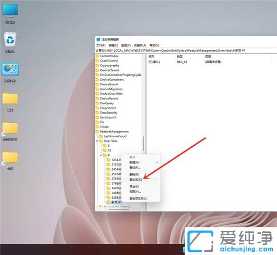Click the registry path address bar
Screen dimensions: 277x255
pyautogui.click(x=186, y=50)
